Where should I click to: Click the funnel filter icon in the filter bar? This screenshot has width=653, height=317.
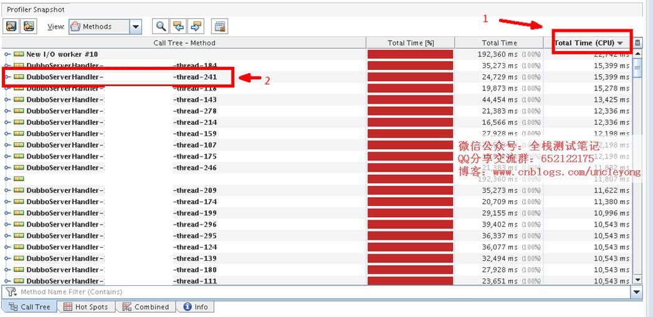[x=11, y=292]
